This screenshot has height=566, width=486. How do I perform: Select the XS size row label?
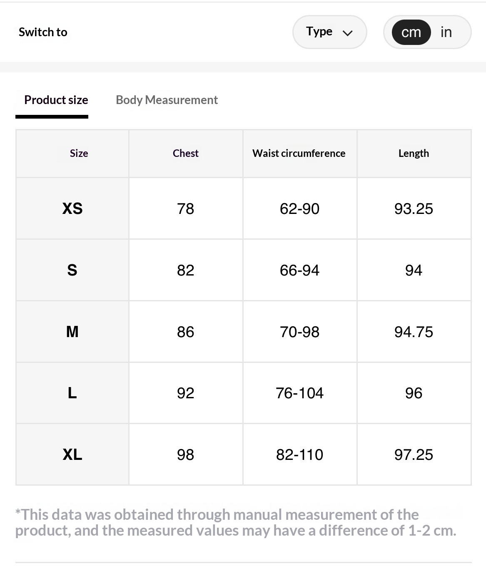(72, 209)
